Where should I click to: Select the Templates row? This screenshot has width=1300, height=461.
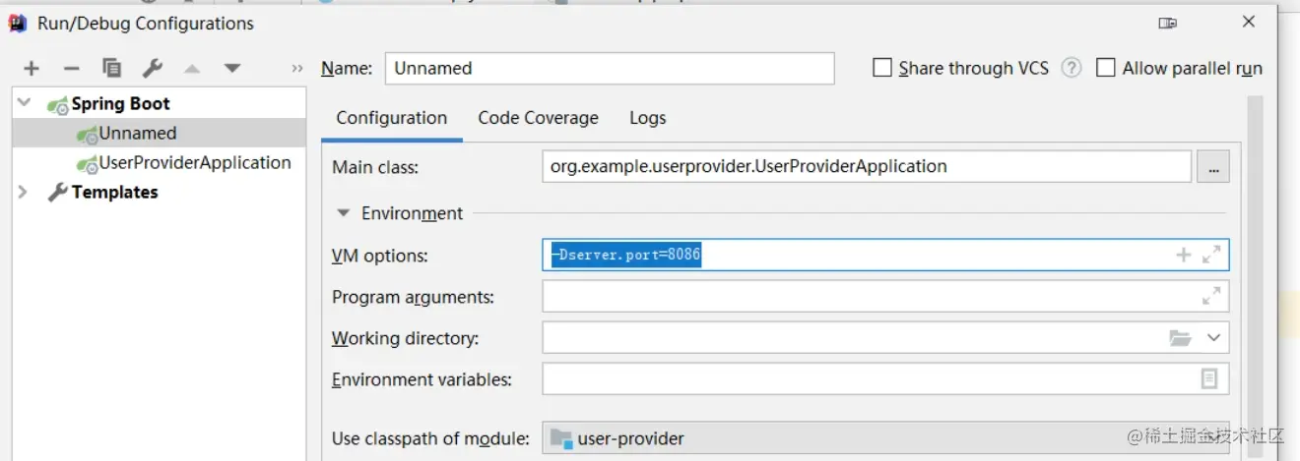tap(159, 192)
